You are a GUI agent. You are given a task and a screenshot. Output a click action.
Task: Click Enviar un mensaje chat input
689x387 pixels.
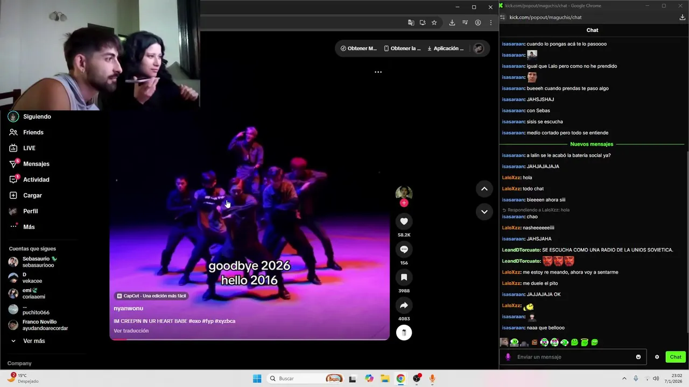[x=573, y=357]
